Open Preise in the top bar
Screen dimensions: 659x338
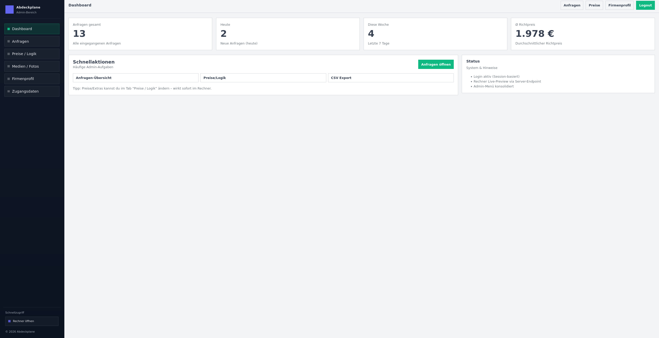tap(594, 5)
